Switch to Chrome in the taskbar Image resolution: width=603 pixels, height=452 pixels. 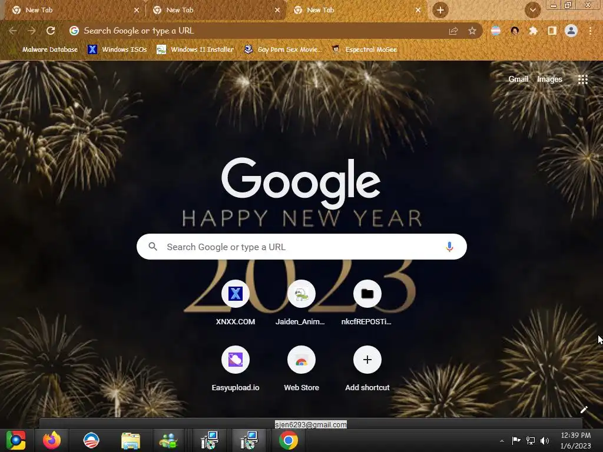pos(289,440)
